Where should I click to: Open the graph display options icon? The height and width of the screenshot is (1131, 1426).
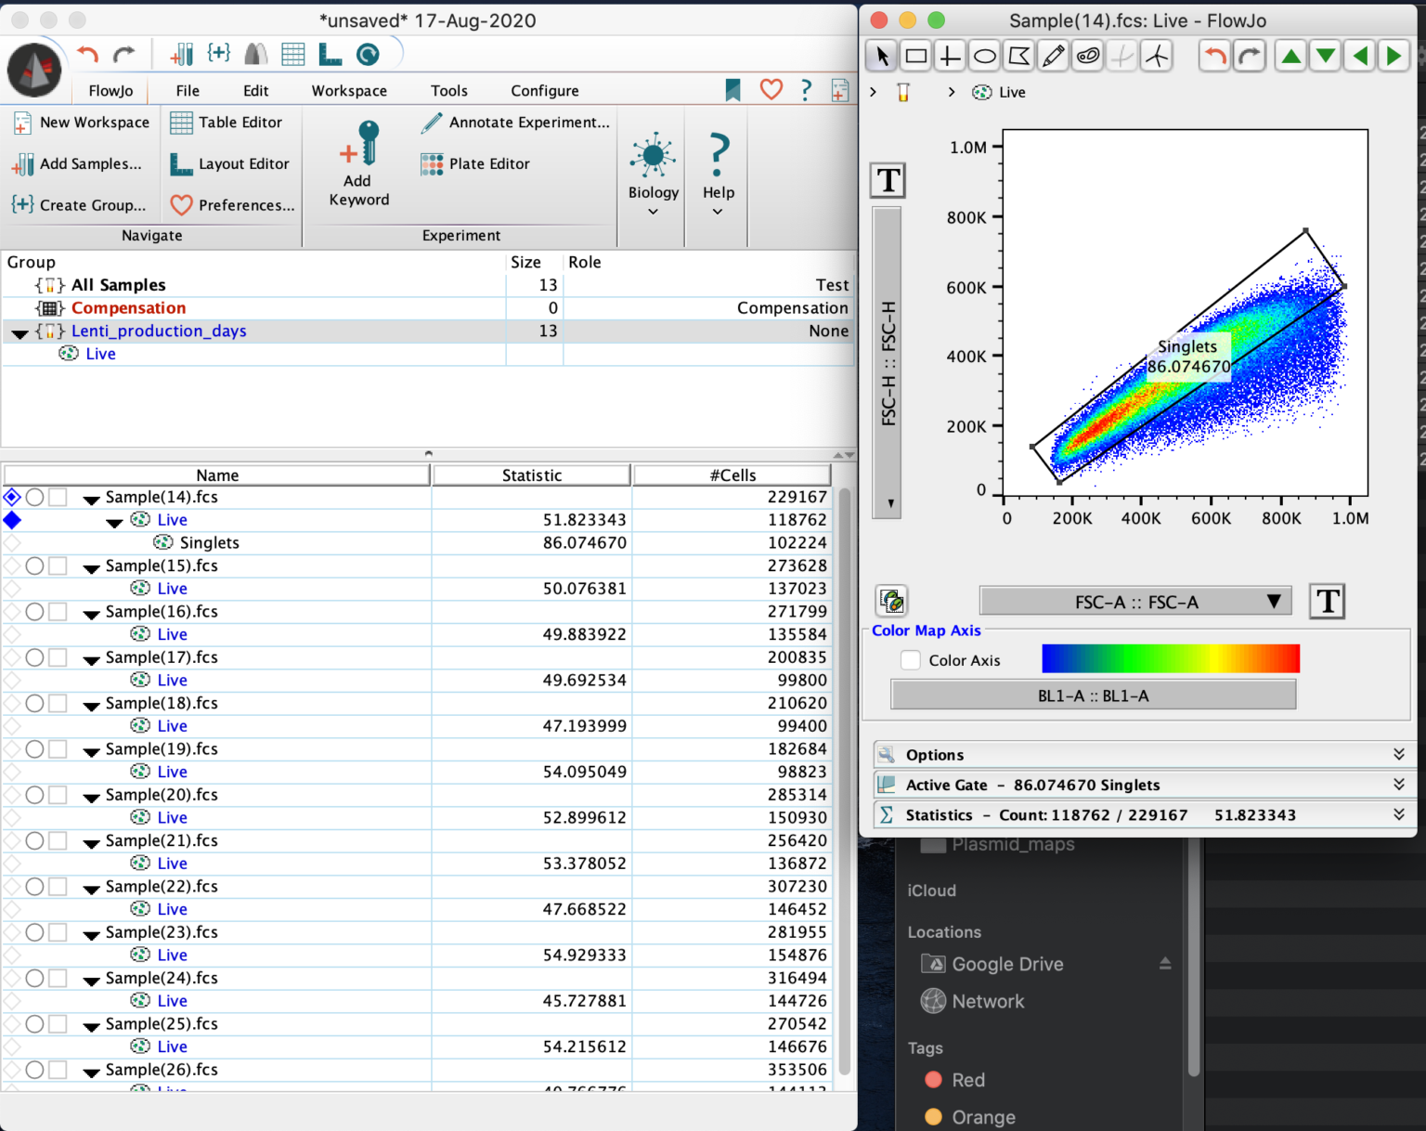[892, 601]
